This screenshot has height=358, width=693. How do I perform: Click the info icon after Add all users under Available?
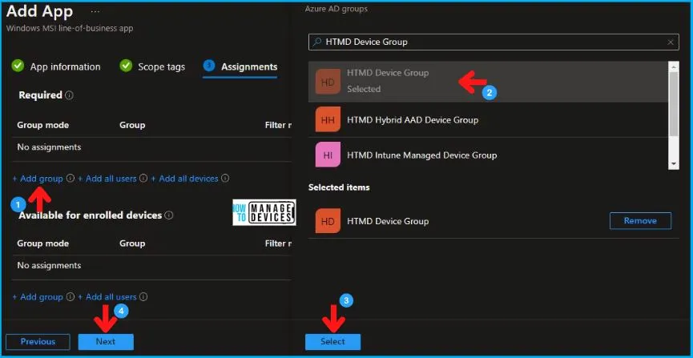(x=143, y=297)
